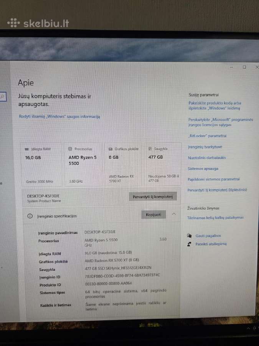Image resolution: width=259 pixels, height=346 pixels.
Task: Click the Kopijuoti button
Action: [153, 215]
